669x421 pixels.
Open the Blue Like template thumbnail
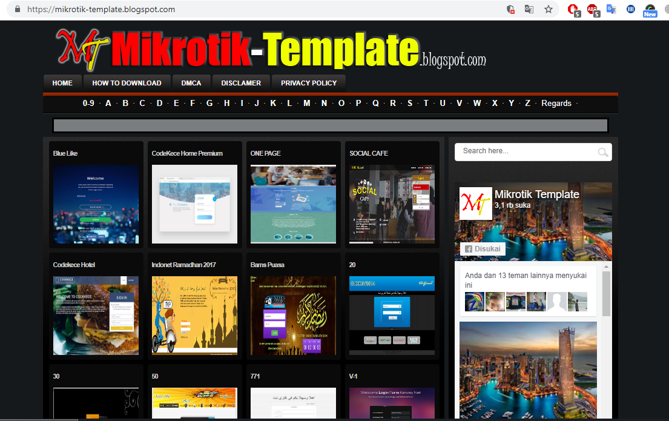pyautogui.click(x=96, y=204)
